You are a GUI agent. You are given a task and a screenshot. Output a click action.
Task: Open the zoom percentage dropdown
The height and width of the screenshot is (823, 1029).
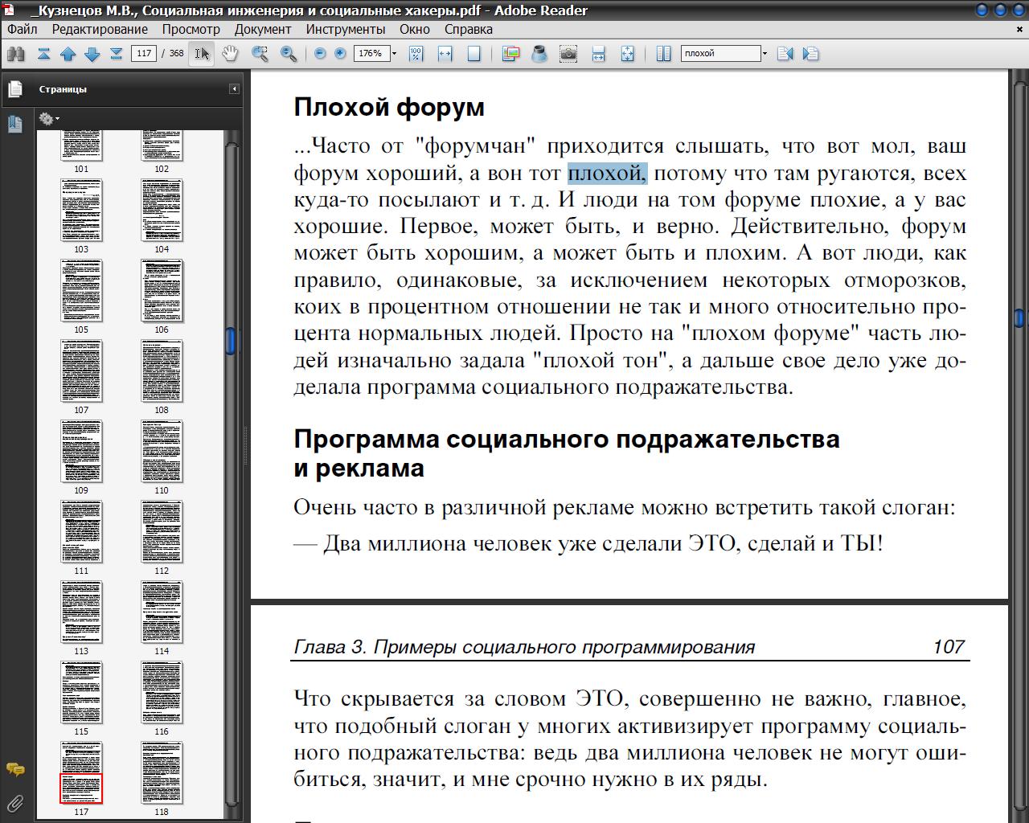click(x=394, y=54)
